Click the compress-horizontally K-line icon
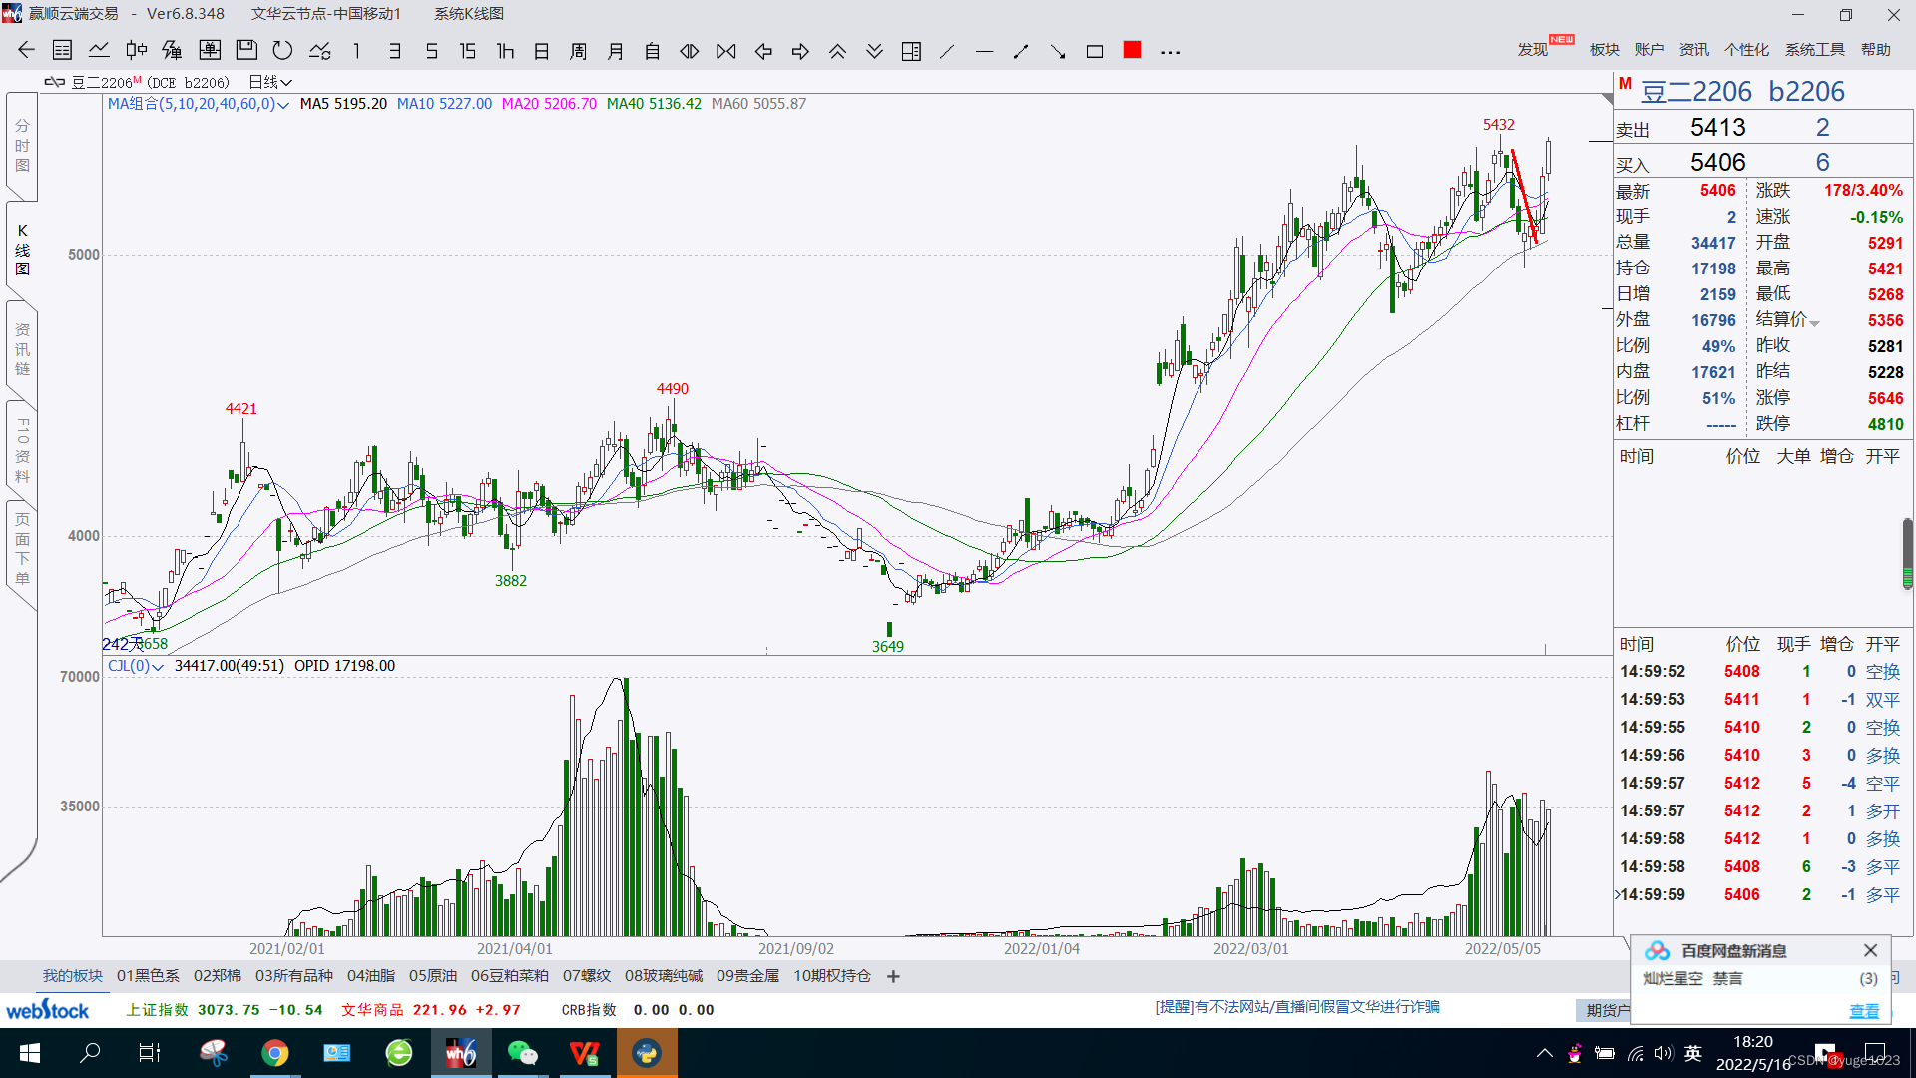The image size is (1916, 1078). point(726,51)
